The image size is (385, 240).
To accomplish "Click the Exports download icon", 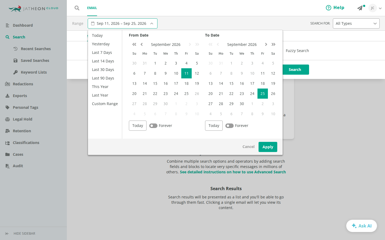I will (7, 96).
